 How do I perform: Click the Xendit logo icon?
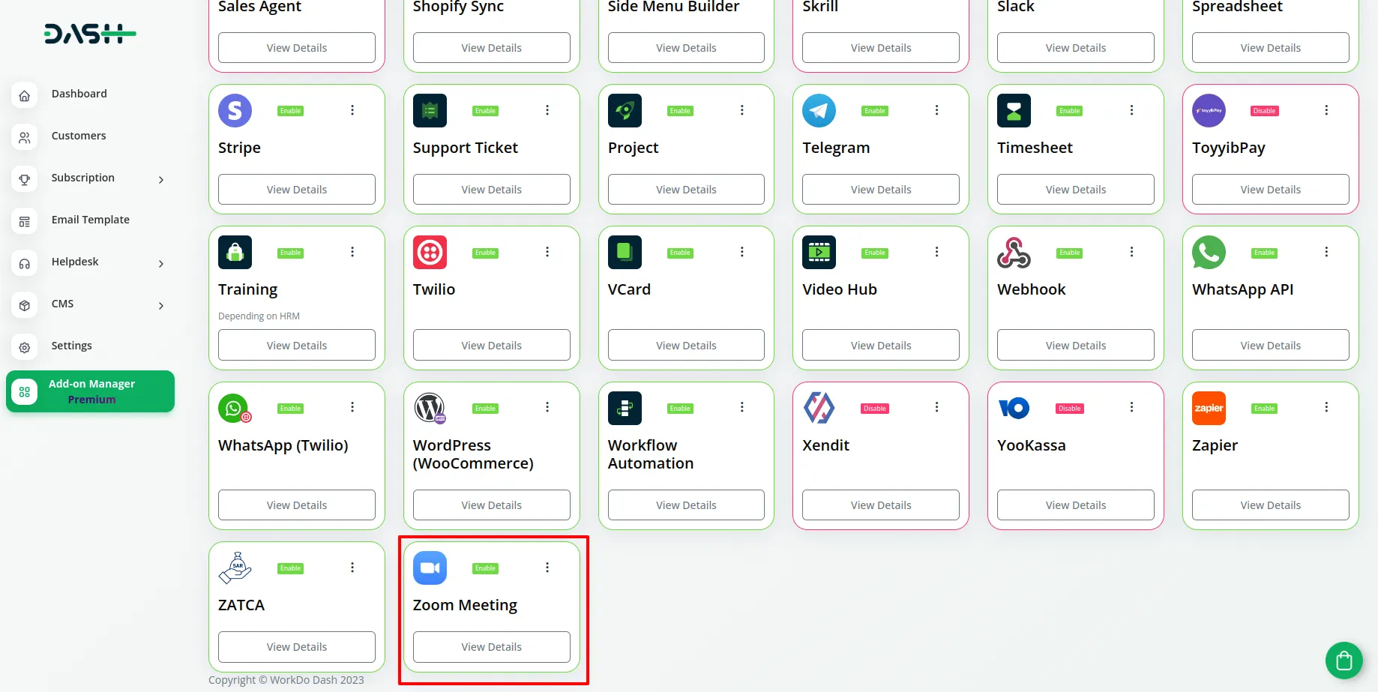tap(819, 409)
